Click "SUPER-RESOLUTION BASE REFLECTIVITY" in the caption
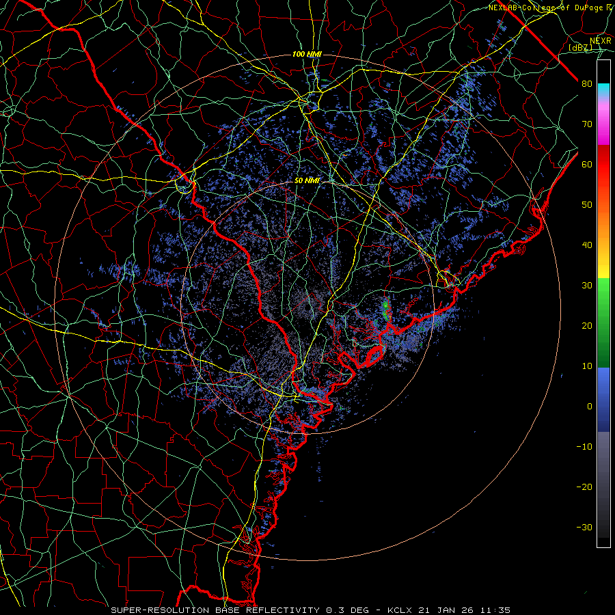The width and height of the screenshot is (615, 615). click(x=215, y=610)
